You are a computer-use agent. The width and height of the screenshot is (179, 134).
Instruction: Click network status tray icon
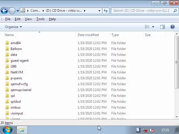pyautogui.click(x=145, y=130)
